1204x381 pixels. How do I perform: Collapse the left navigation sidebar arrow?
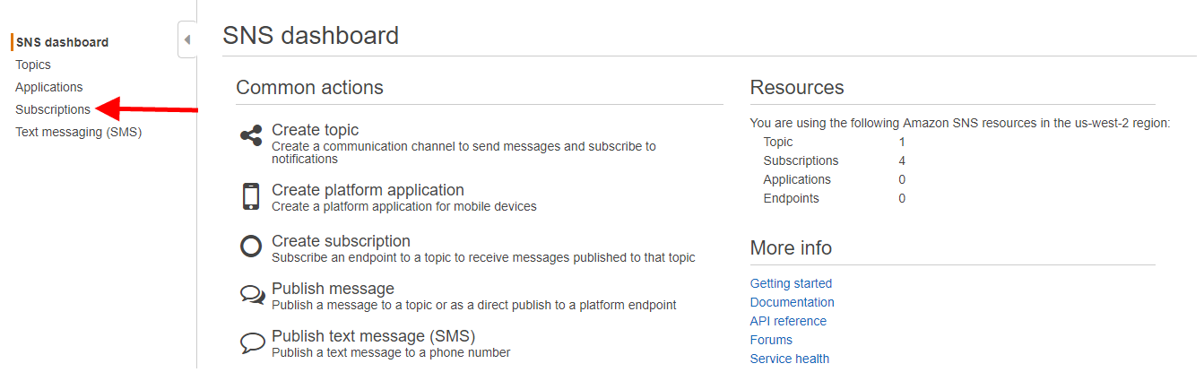click(x=187, y=39)
